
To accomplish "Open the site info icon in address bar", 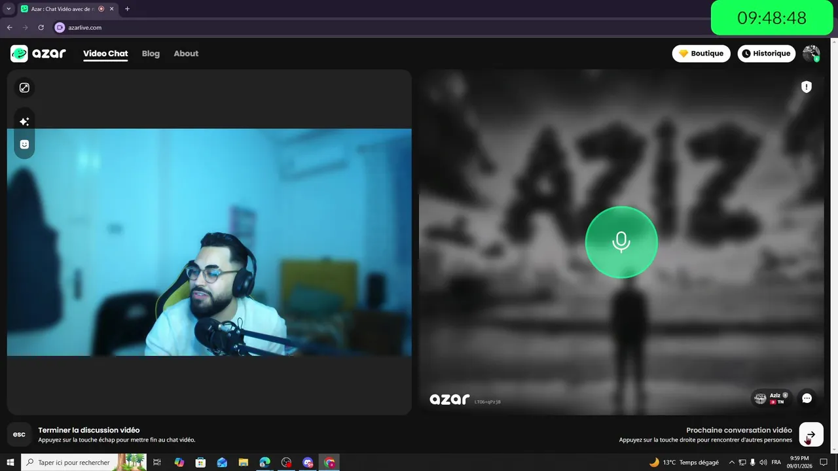I will tap(60, 27).
